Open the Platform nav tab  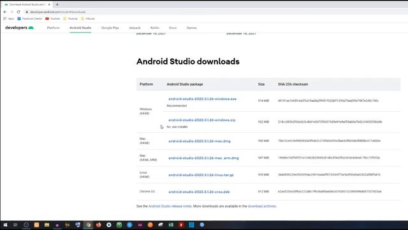click(x=54, y=27)
